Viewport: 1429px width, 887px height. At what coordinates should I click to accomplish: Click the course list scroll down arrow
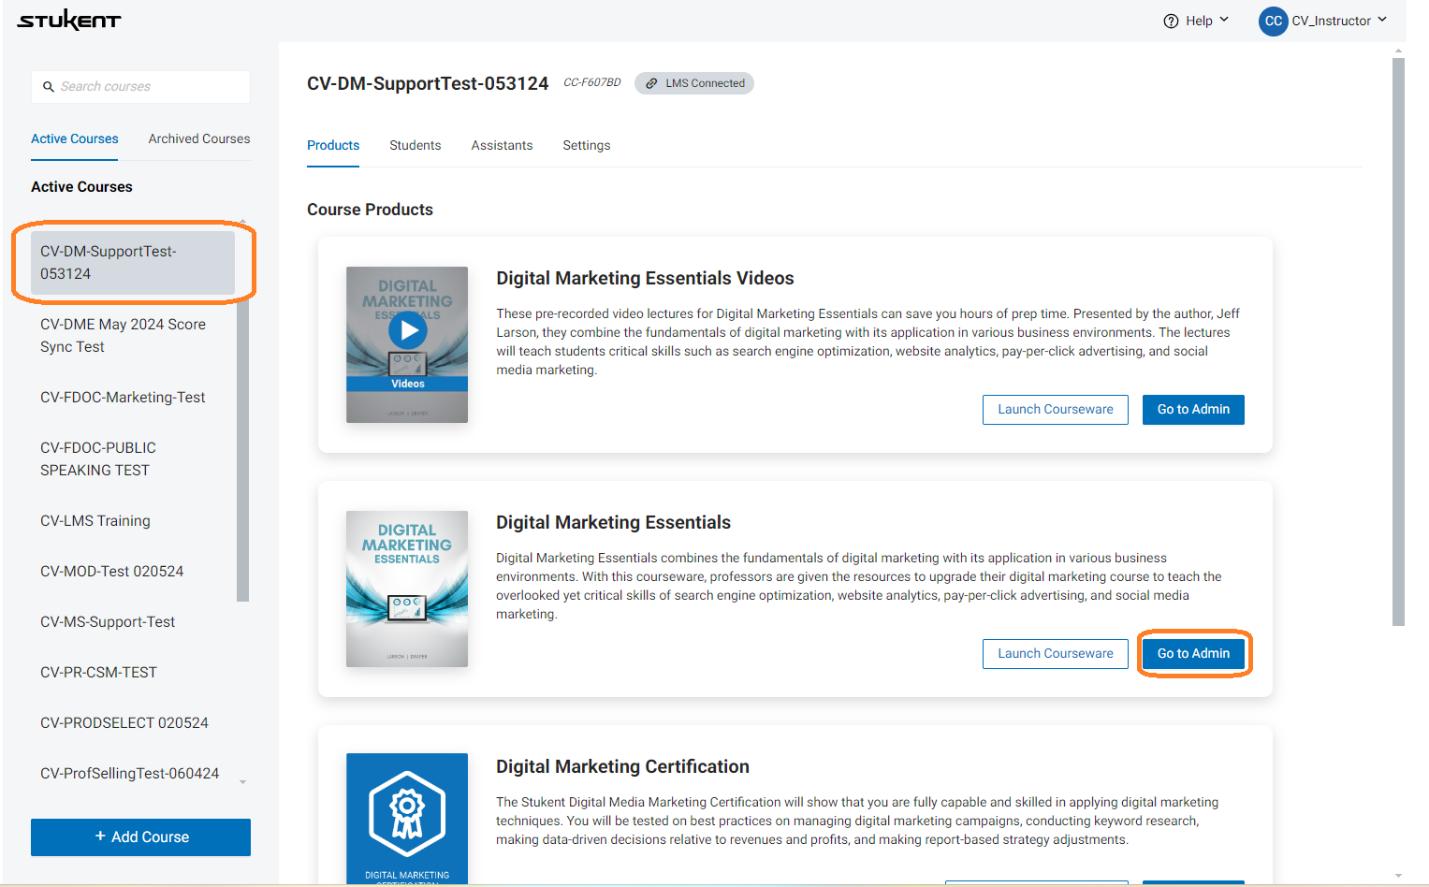[x=243, y=782]
